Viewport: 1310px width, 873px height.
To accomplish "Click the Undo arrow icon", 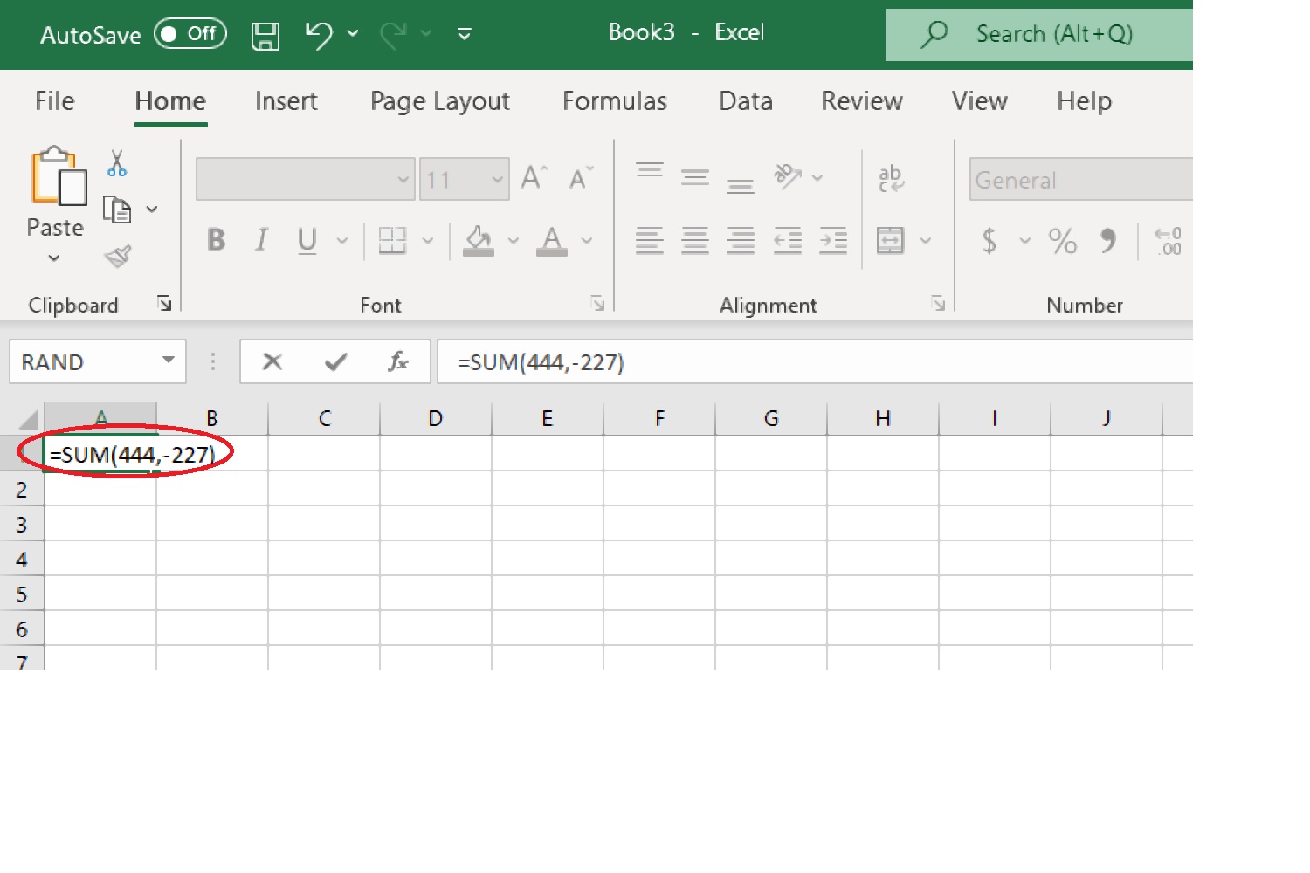I will tap(319, 35).
